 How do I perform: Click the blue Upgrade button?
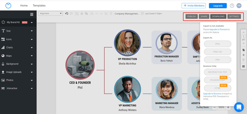tap(218, 6)
